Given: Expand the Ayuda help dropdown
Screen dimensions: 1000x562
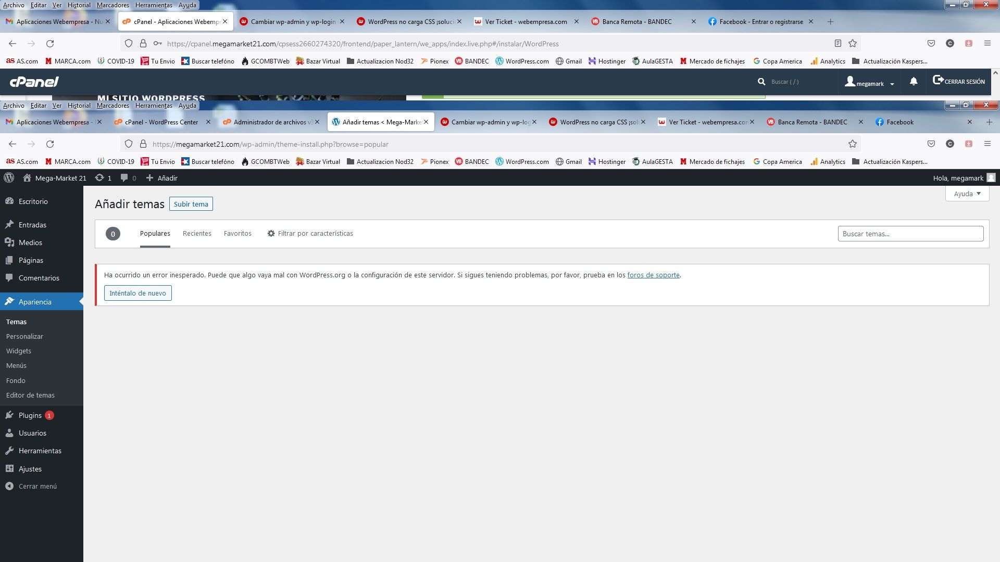Looking at the screenshot, I should coord(967,194).
